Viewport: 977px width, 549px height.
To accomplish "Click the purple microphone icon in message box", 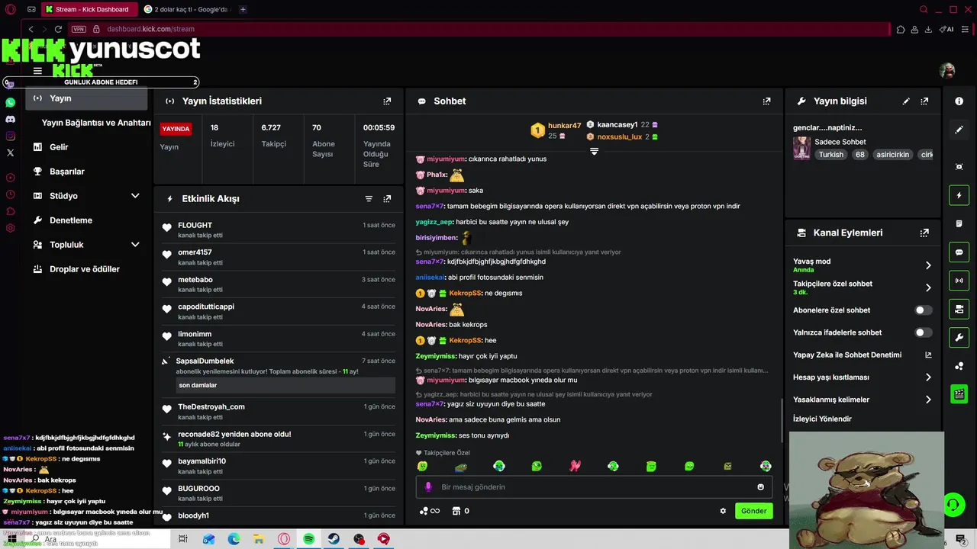I will [x=427, y=486].
